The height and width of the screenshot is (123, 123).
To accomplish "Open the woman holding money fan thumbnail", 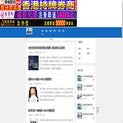I will (x=33, y=94).
